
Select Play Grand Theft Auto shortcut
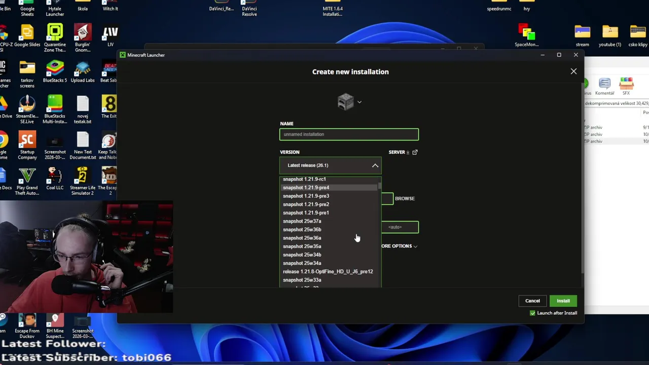click(x=27, y=181)
